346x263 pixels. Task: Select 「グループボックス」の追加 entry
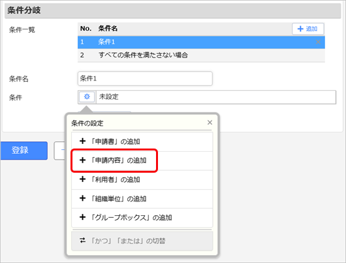[142, 218]
